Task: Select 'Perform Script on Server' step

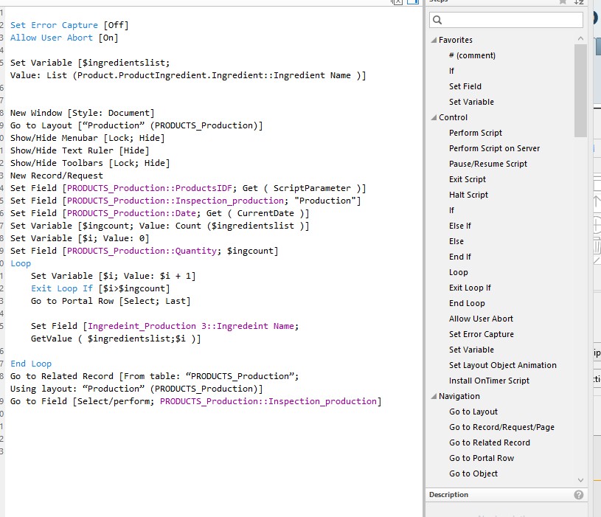Action: pos(494,148)
